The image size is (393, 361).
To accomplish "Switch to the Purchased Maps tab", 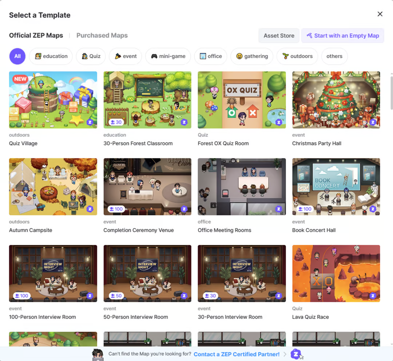I will (102, 35).
